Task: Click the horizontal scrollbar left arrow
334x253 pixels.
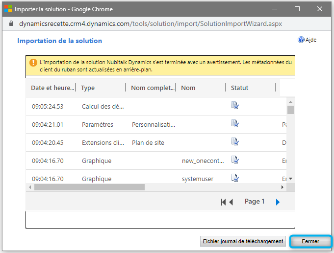Action: pyautogui.click(x=30, y=187)
